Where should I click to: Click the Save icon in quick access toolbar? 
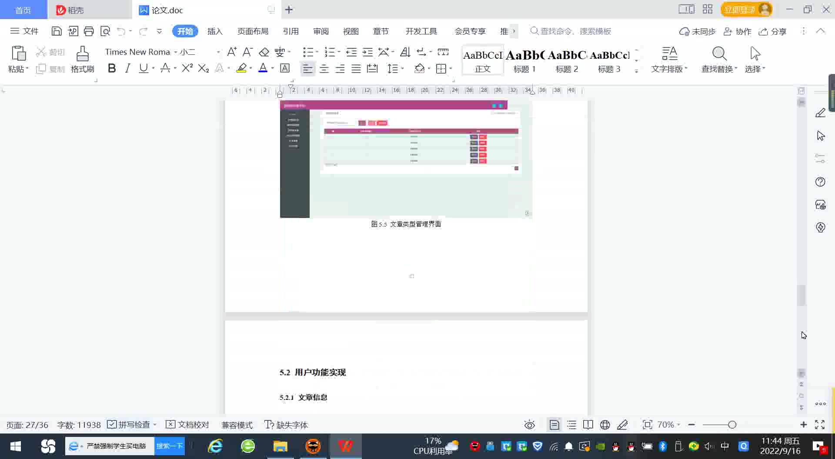pos(57,31)
